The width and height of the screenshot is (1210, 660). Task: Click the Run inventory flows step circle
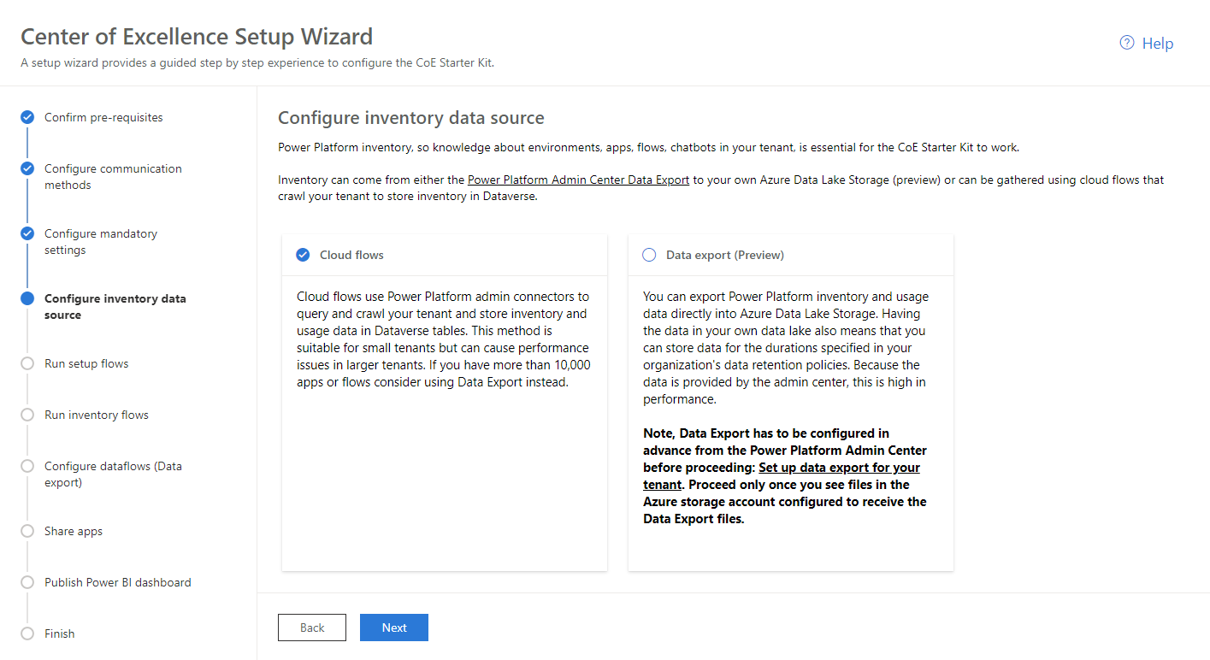(27, 415)
